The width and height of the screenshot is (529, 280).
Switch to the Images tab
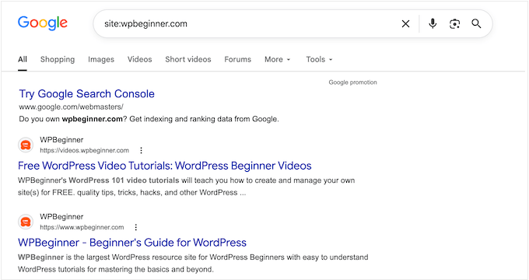coord(101,59)
